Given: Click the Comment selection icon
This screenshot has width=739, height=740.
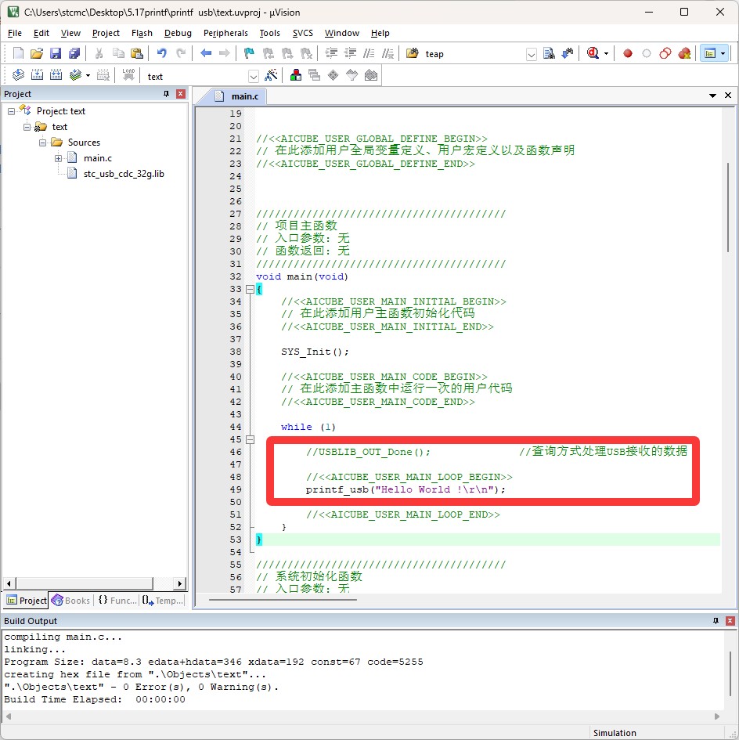Looking at the screenshot, I should tap(369, 53).
